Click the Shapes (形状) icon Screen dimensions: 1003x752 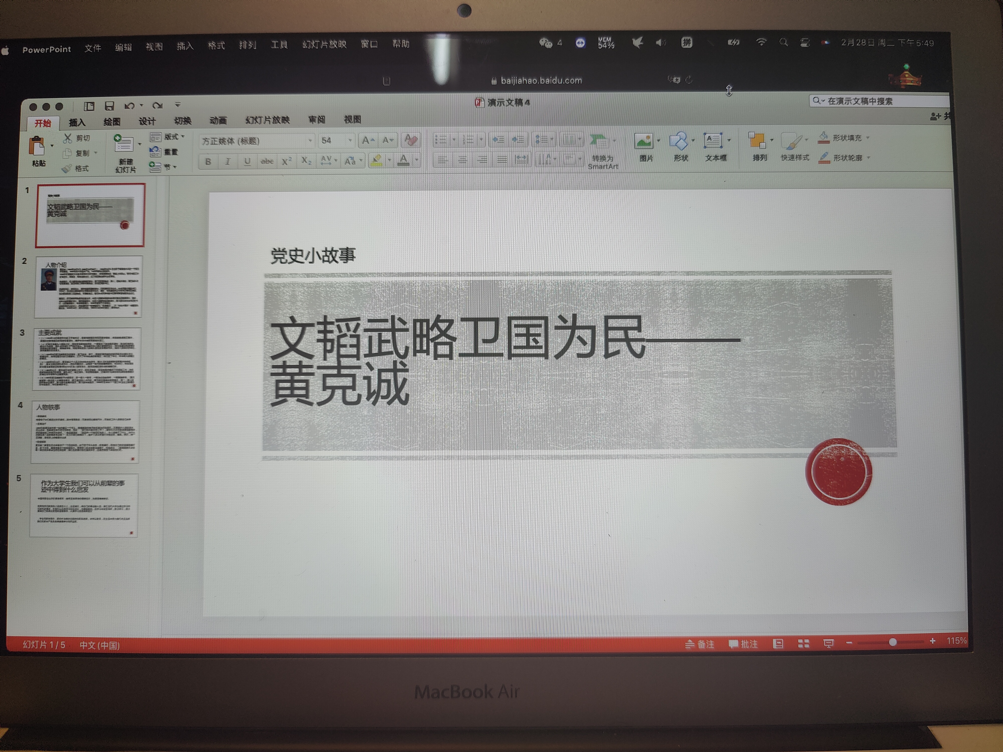pos(678,141)
